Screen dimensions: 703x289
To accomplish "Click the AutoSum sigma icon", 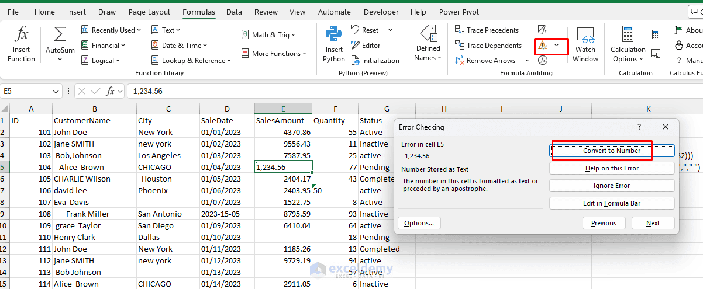I will (60, 35).
